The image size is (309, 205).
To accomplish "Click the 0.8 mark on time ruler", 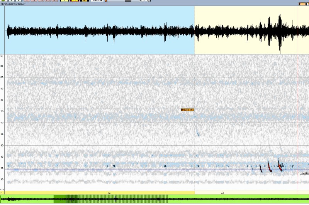I will tap(109, 193).
